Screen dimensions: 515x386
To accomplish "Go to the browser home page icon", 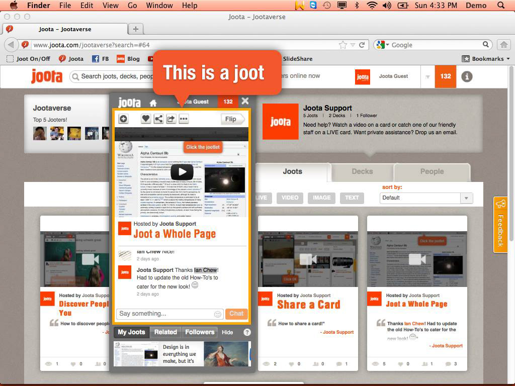I will coord(504,45).
